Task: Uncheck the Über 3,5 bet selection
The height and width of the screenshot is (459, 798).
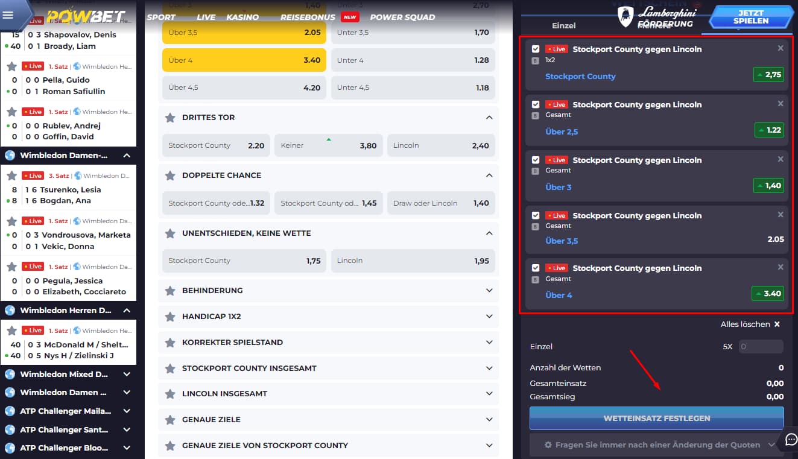Action: point(536,215)
